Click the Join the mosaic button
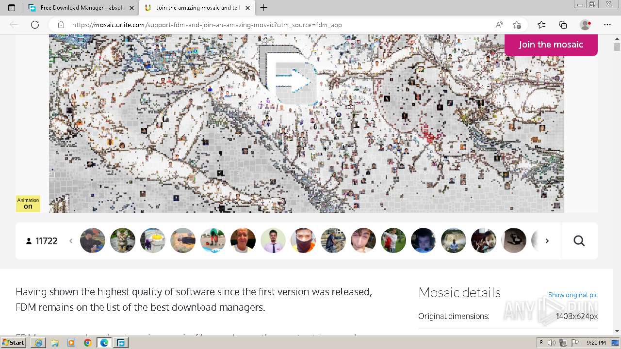The image size is (621, 349). 551,45
